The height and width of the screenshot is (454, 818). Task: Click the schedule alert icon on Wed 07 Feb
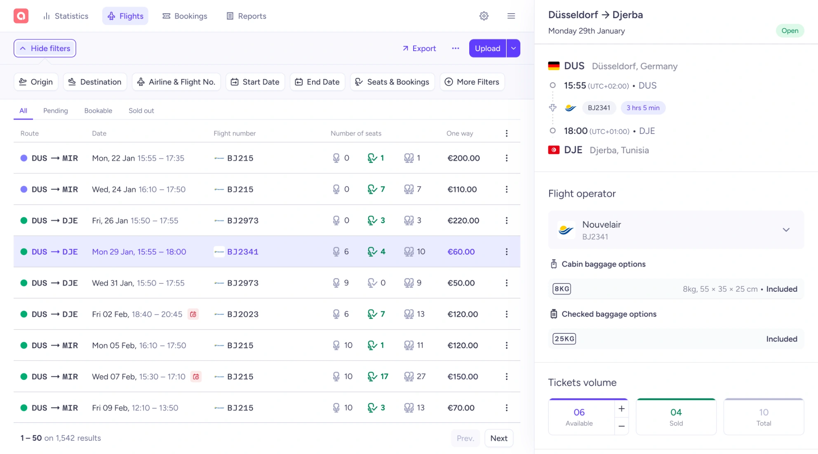[x=196, y=377]
